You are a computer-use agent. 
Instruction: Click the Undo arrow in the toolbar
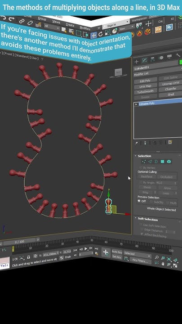tap(3, 18)
